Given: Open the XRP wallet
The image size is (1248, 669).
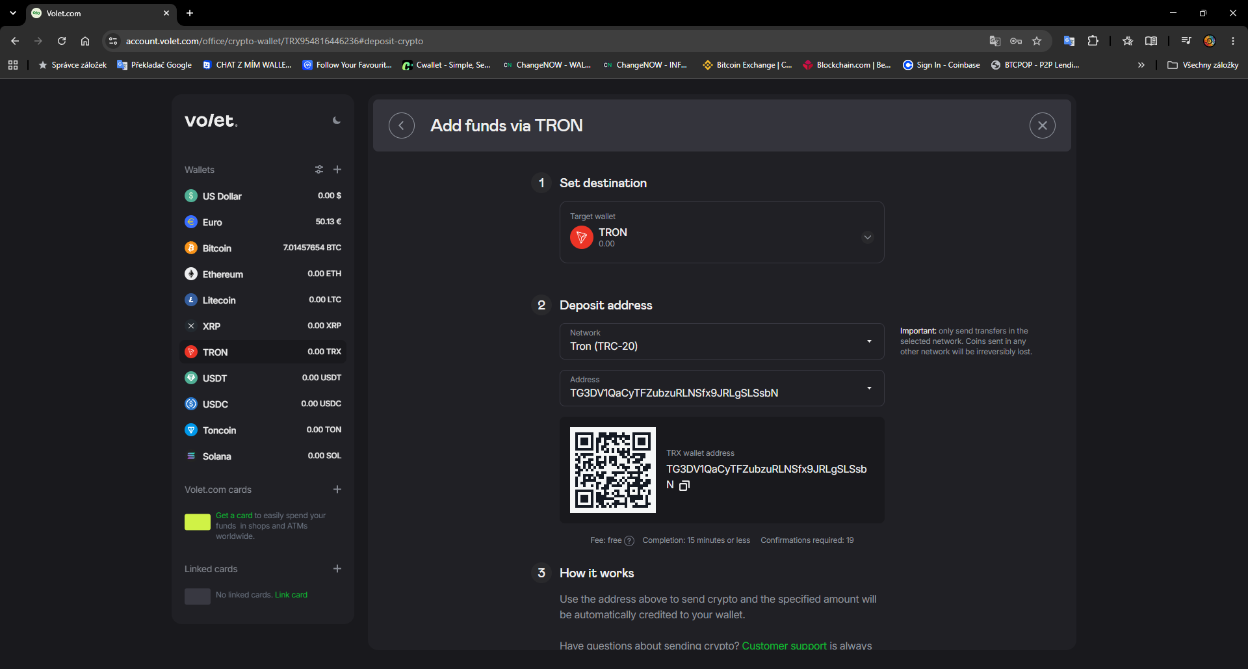Looking at the screenshot, I should click(x=263, y=326).
